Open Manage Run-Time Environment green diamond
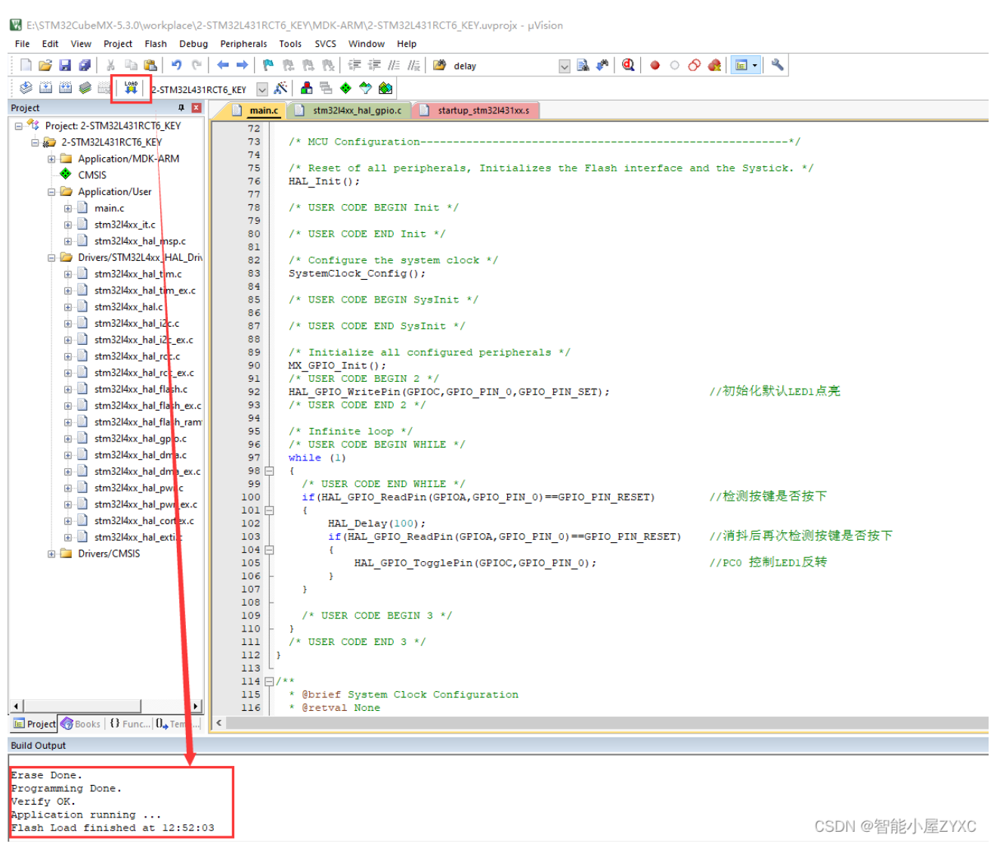1006x850 pixels. 345,88
